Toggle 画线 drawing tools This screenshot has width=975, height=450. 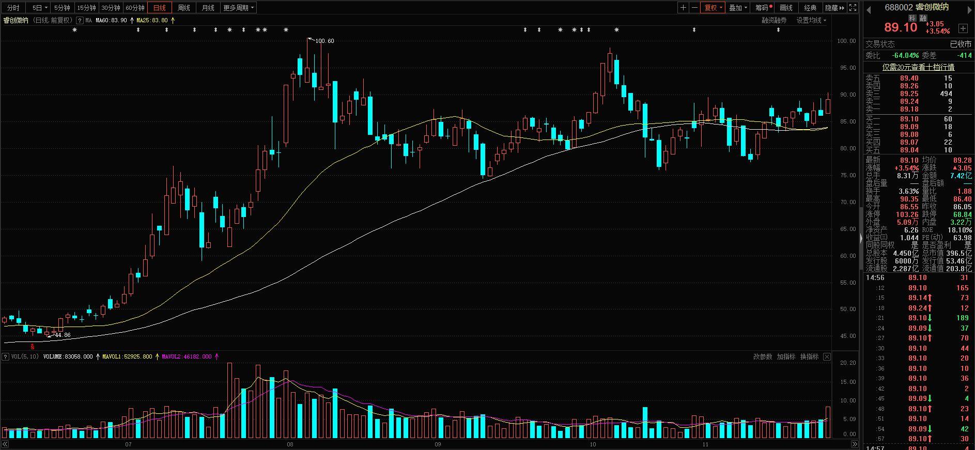(x=786, y=8)
